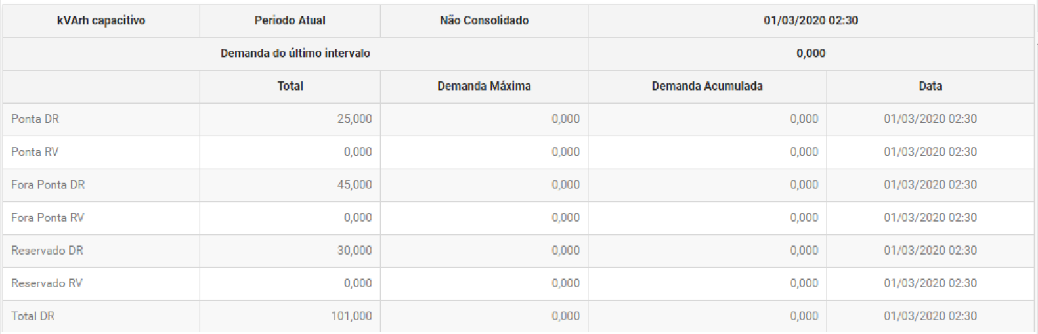This screenshot has width=1038, height=334.
Task: Select the Data column header
Action: [x=930, y=86]
